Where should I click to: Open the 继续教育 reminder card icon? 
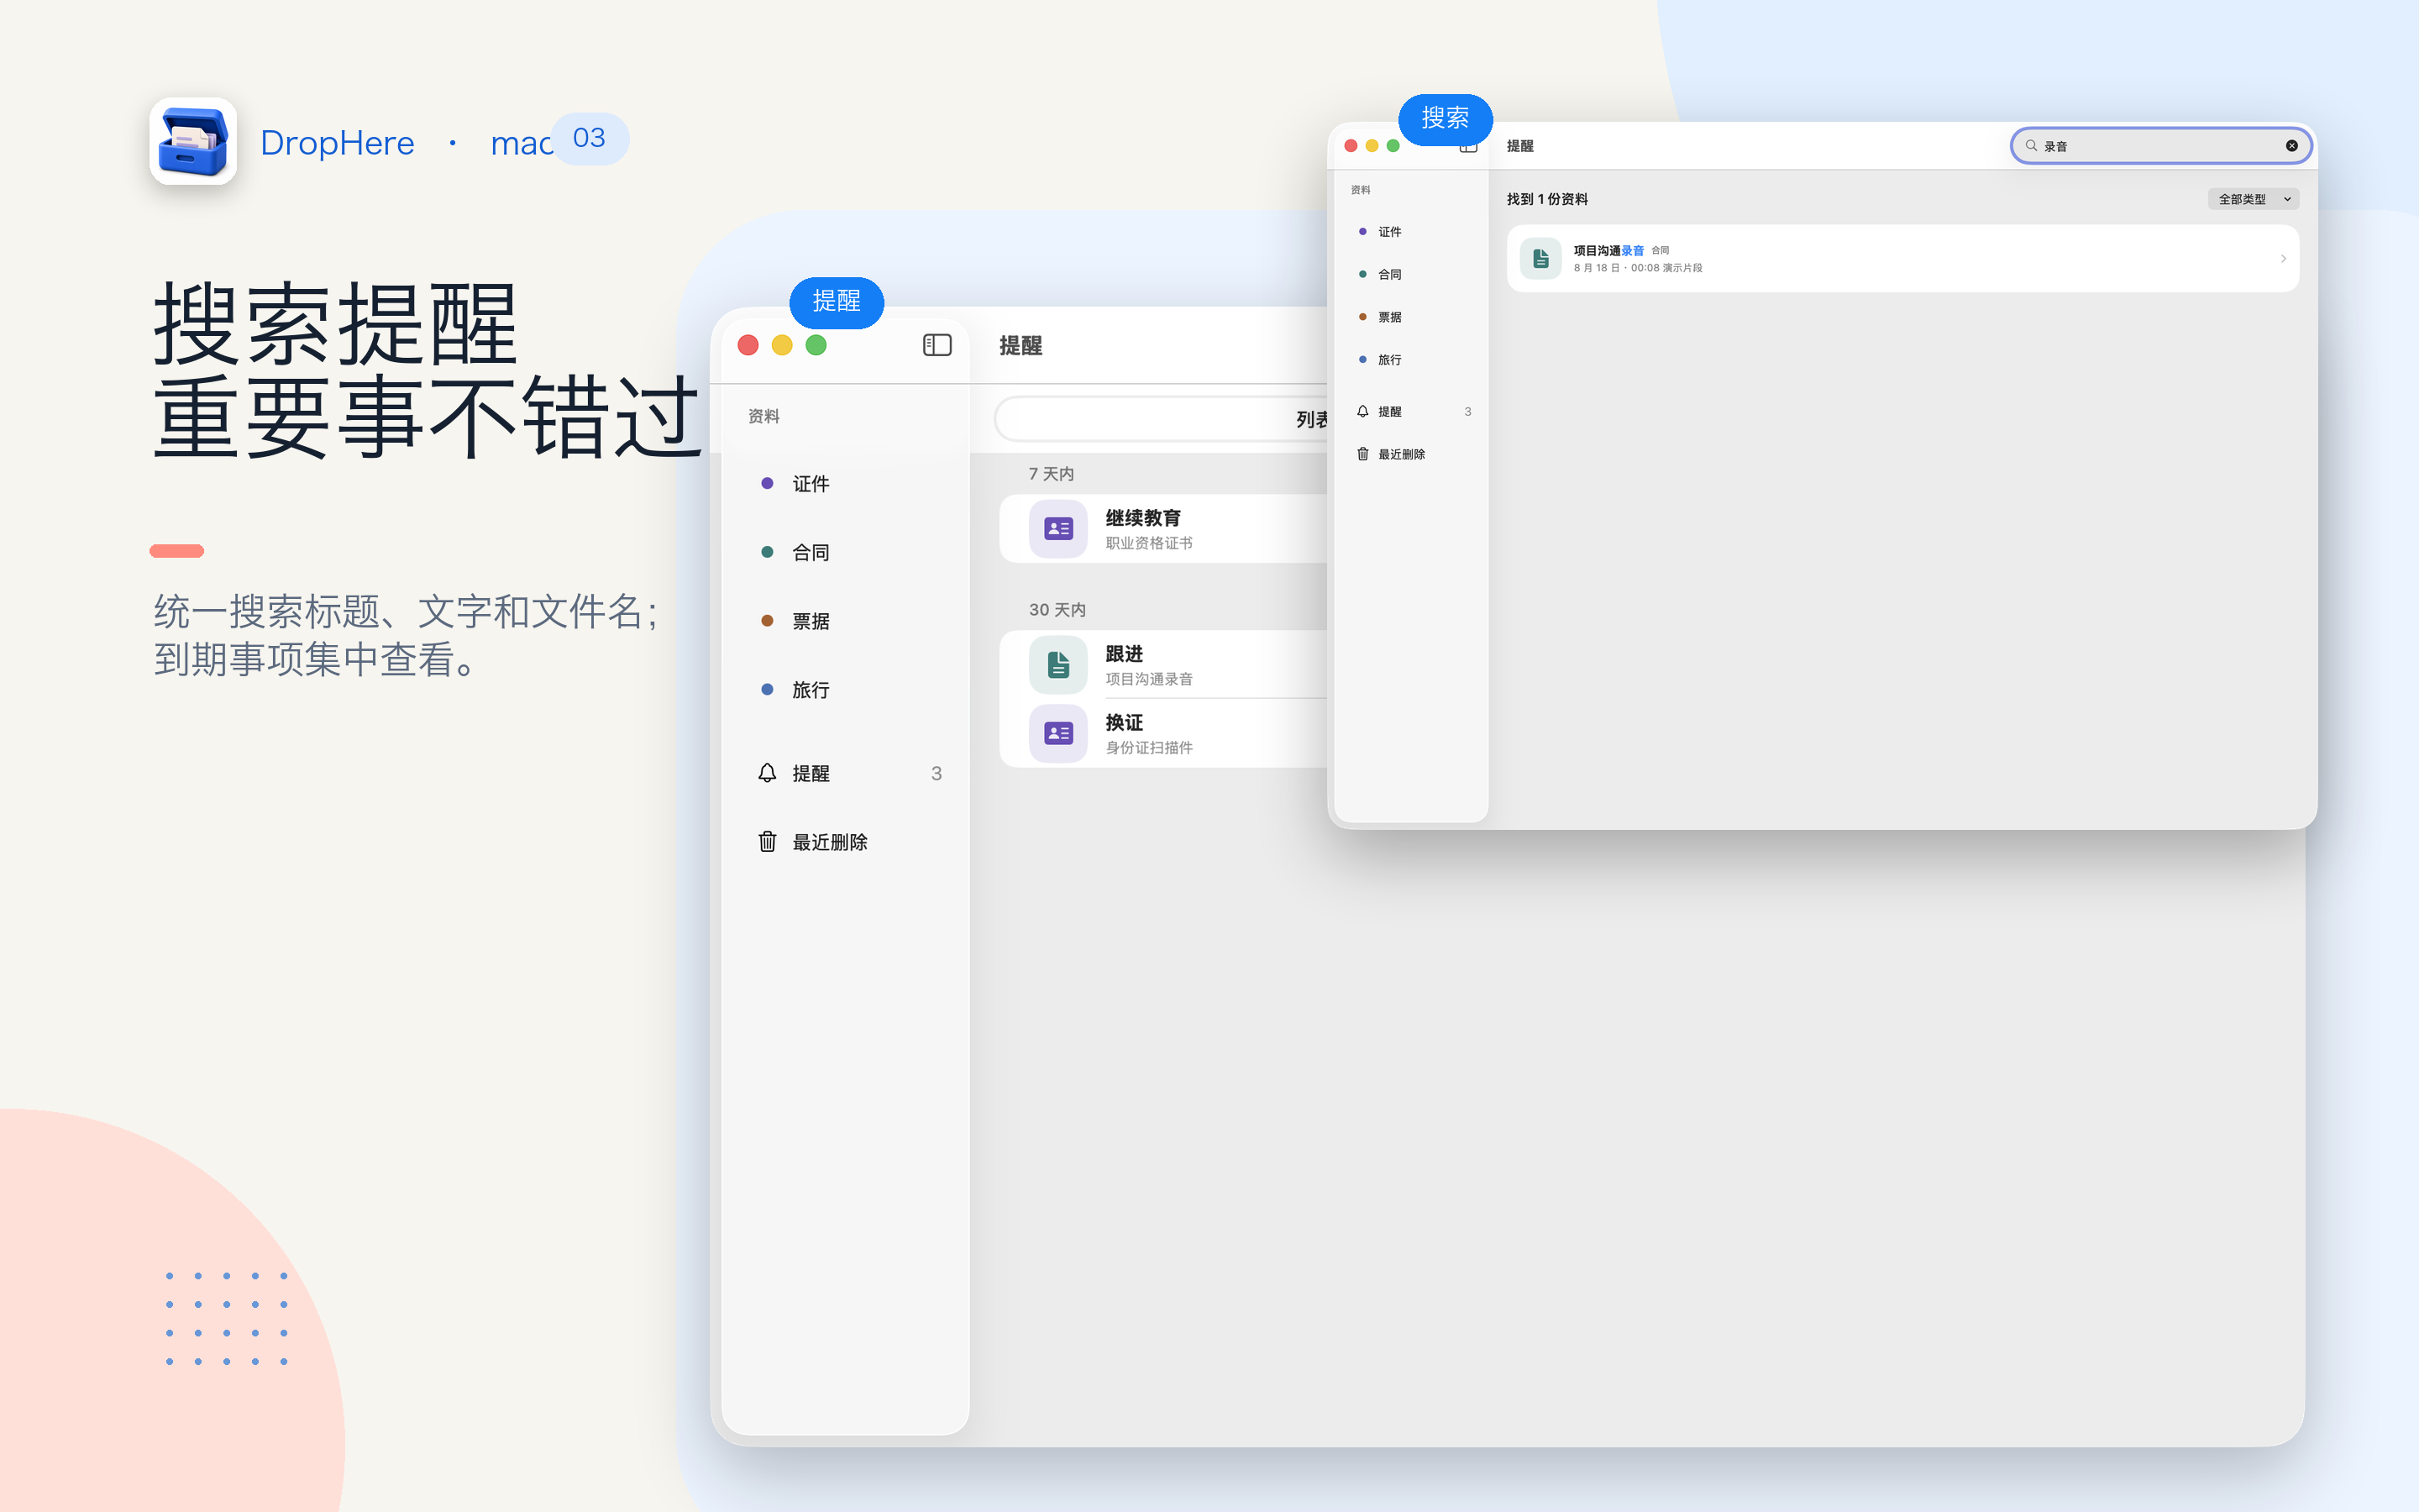click(1057, 528)
